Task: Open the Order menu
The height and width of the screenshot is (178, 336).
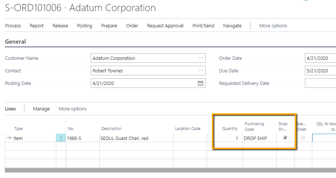Action: tap(132, 25)
